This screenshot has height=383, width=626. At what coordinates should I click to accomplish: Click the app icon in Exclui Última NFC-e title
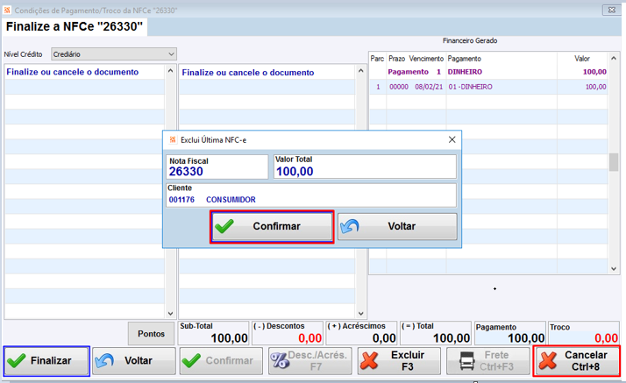173,139
